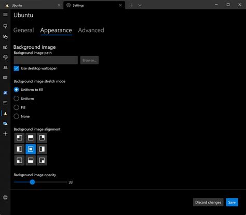This screenshot has height=215, width=246.
Task: Align background image to top center
Action: pyautogui.click(x=31, y=138)
